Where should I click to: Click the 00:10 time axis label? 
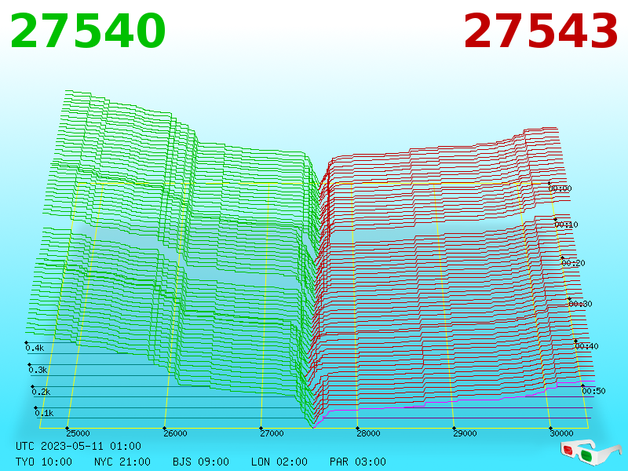(566, 225)
